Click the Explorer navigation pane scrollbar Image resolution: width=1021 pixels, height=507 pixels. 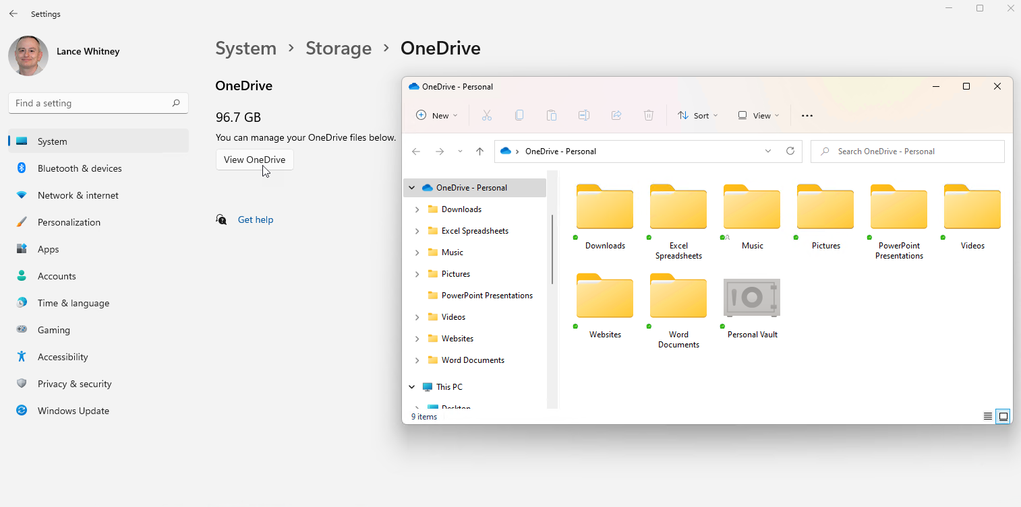coord(552,249)
